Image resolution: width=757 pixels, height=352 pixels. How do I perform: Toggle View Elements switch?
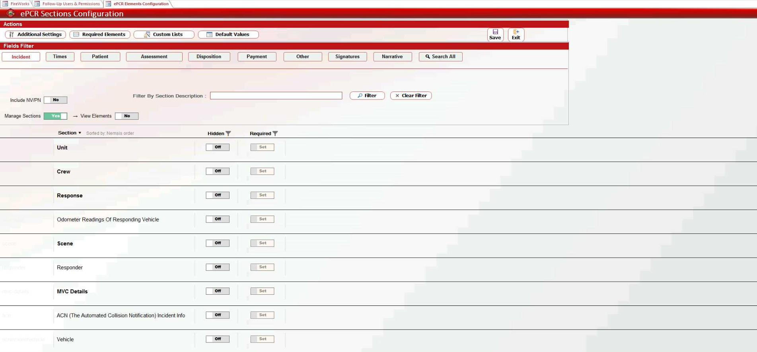pyautogui.click(x=127, y=116)
